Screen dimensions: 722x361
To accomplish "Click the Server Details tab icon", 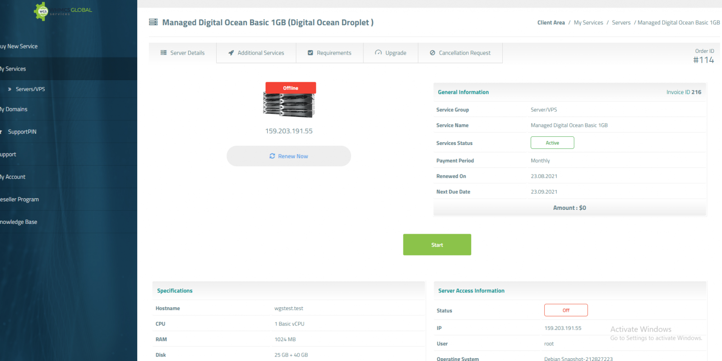I will point(163,53).
